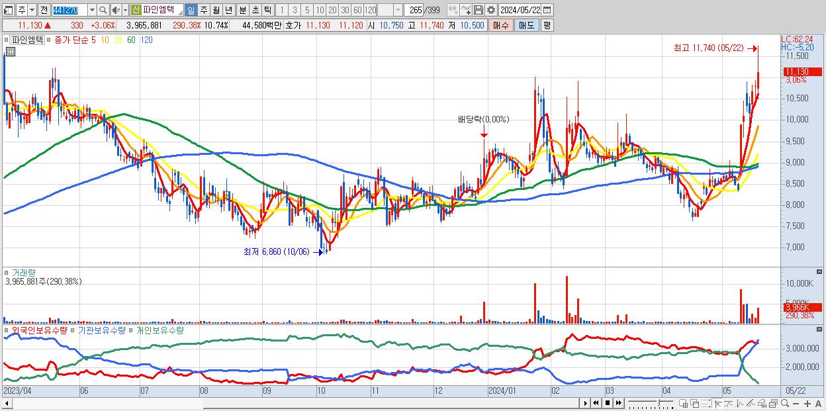Click the panel layout icon at toolbar start
Screen dimensions: 826x411
[x=8, y=10]
